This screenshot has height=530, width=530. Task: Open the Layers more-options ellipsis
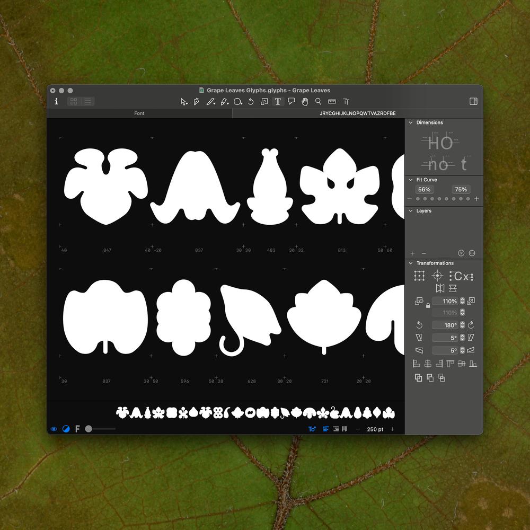(472, 253)
